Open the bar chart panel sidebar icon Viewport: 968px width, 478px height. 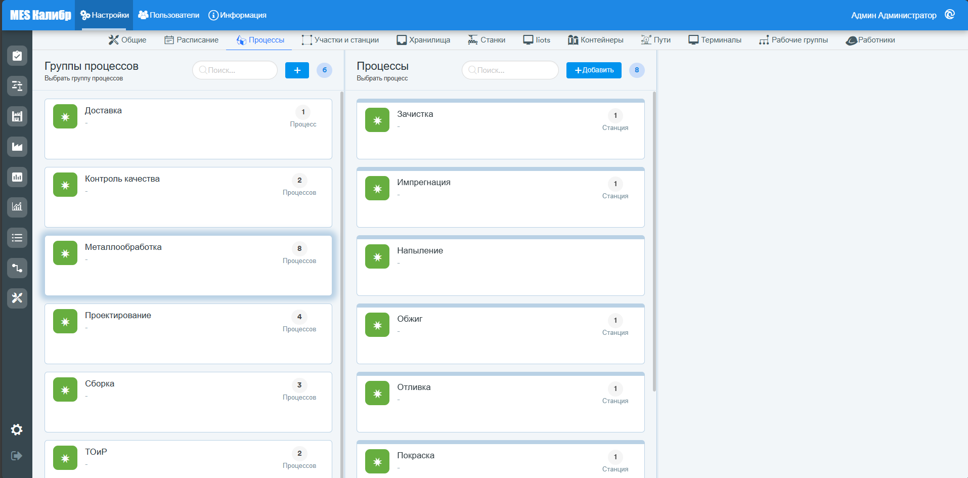point(17,177)
